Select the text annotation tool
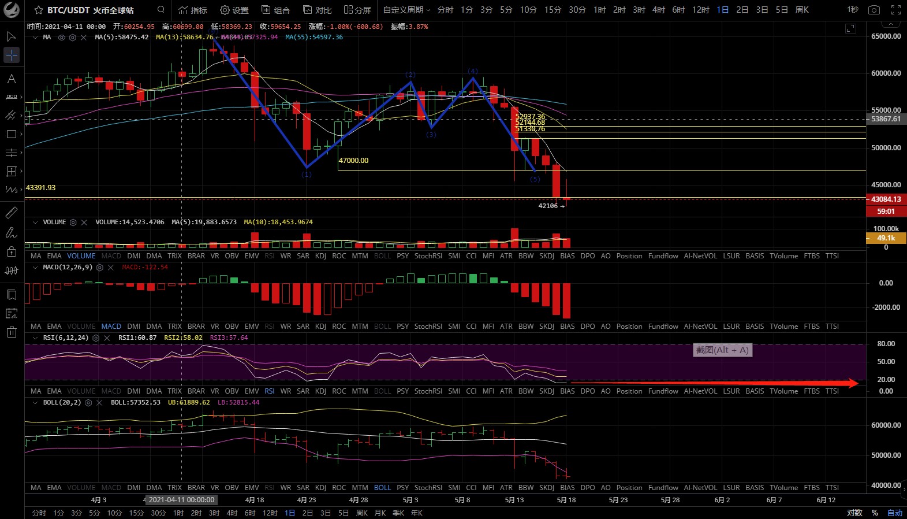This screenshot has width=907, height=519. tap(12, 79)
